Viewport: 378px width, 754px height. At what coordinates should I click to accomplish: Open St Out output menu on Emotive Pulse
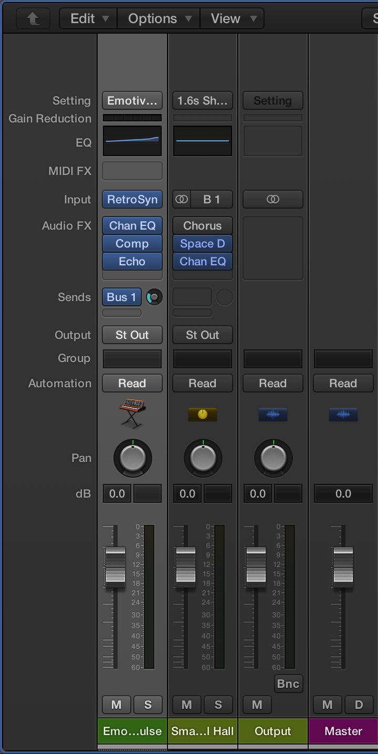(132, 335)
